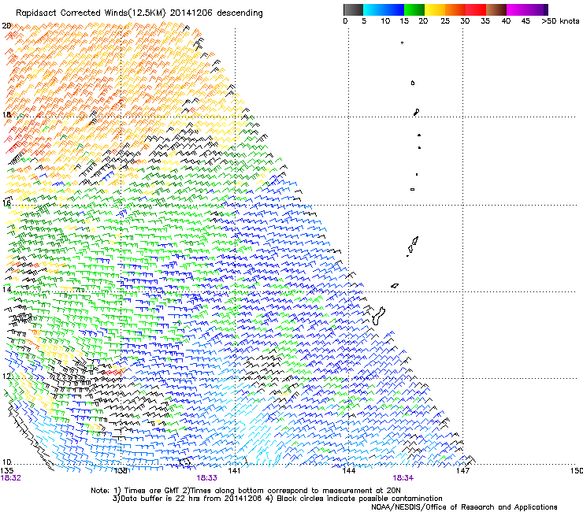Click the Guam island outline near 144E
The height and width of the screenshot is (512, 583).
click(378, 317)
